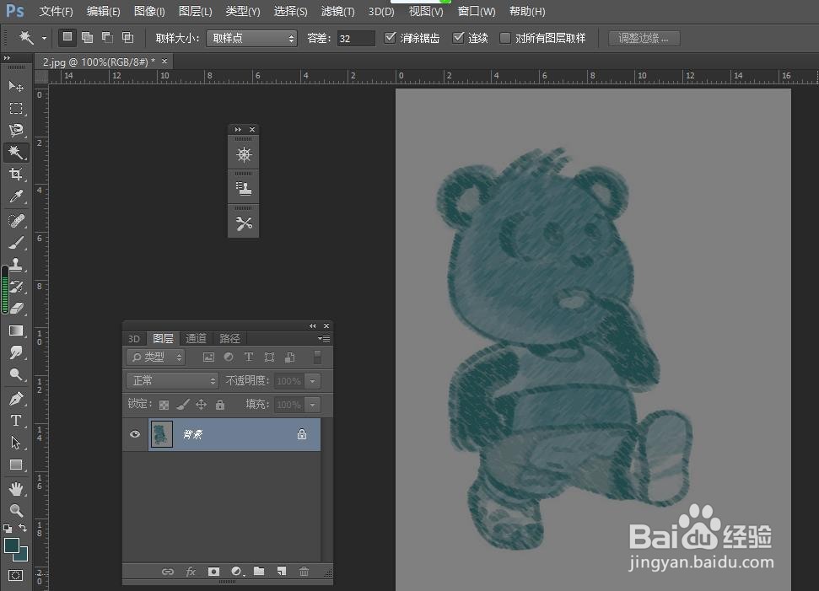
Task: Choose Intersect with Selection mode
Action: [127, 37]
